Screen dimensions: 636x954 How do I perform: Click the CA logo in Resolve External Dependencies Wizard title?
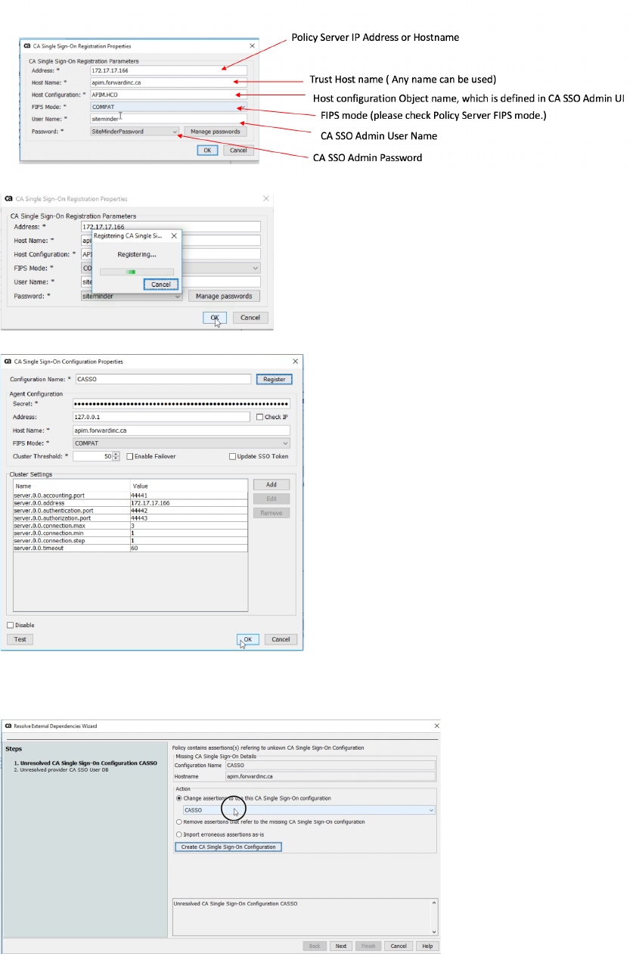[x=8, y=726]
